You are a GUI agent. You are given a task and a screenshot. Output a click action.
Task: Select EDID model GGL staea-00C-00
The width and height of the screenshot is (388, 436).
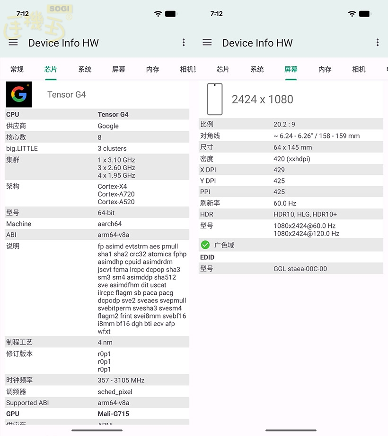coord(300,269)
